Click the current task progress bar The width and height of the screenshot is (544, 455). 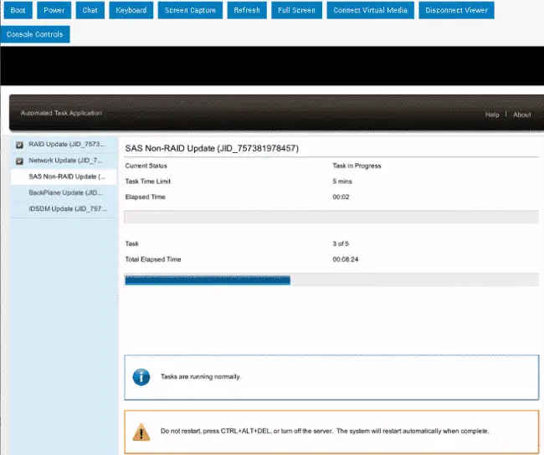click(331, 217)
